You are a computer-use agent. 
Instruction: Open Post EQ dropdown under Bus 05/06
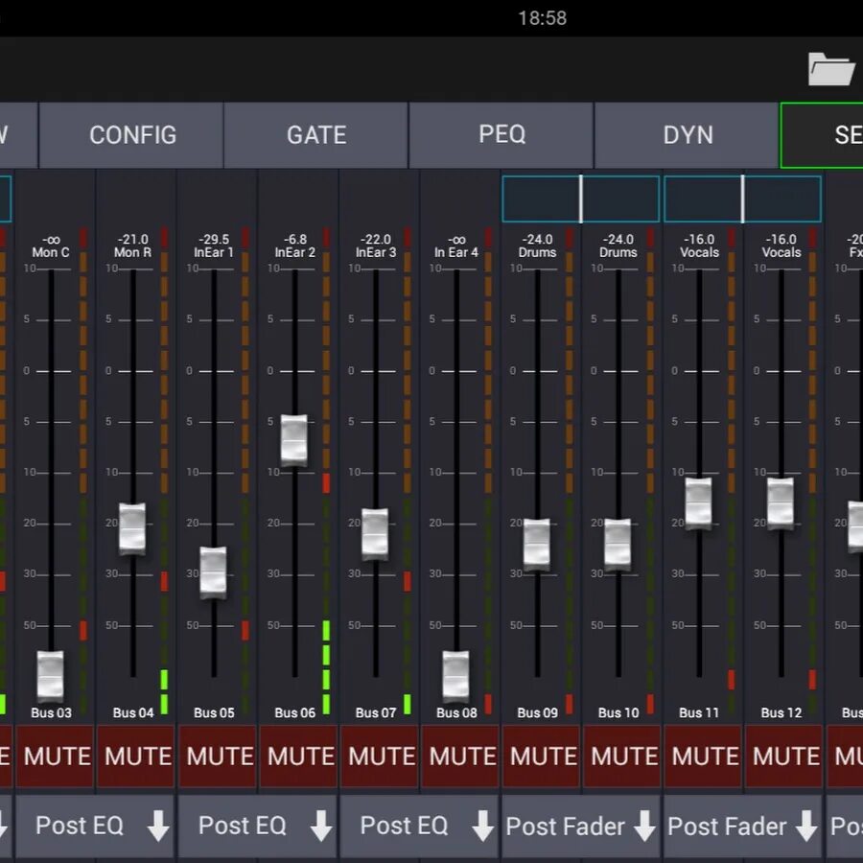click(x=258, y=827)
